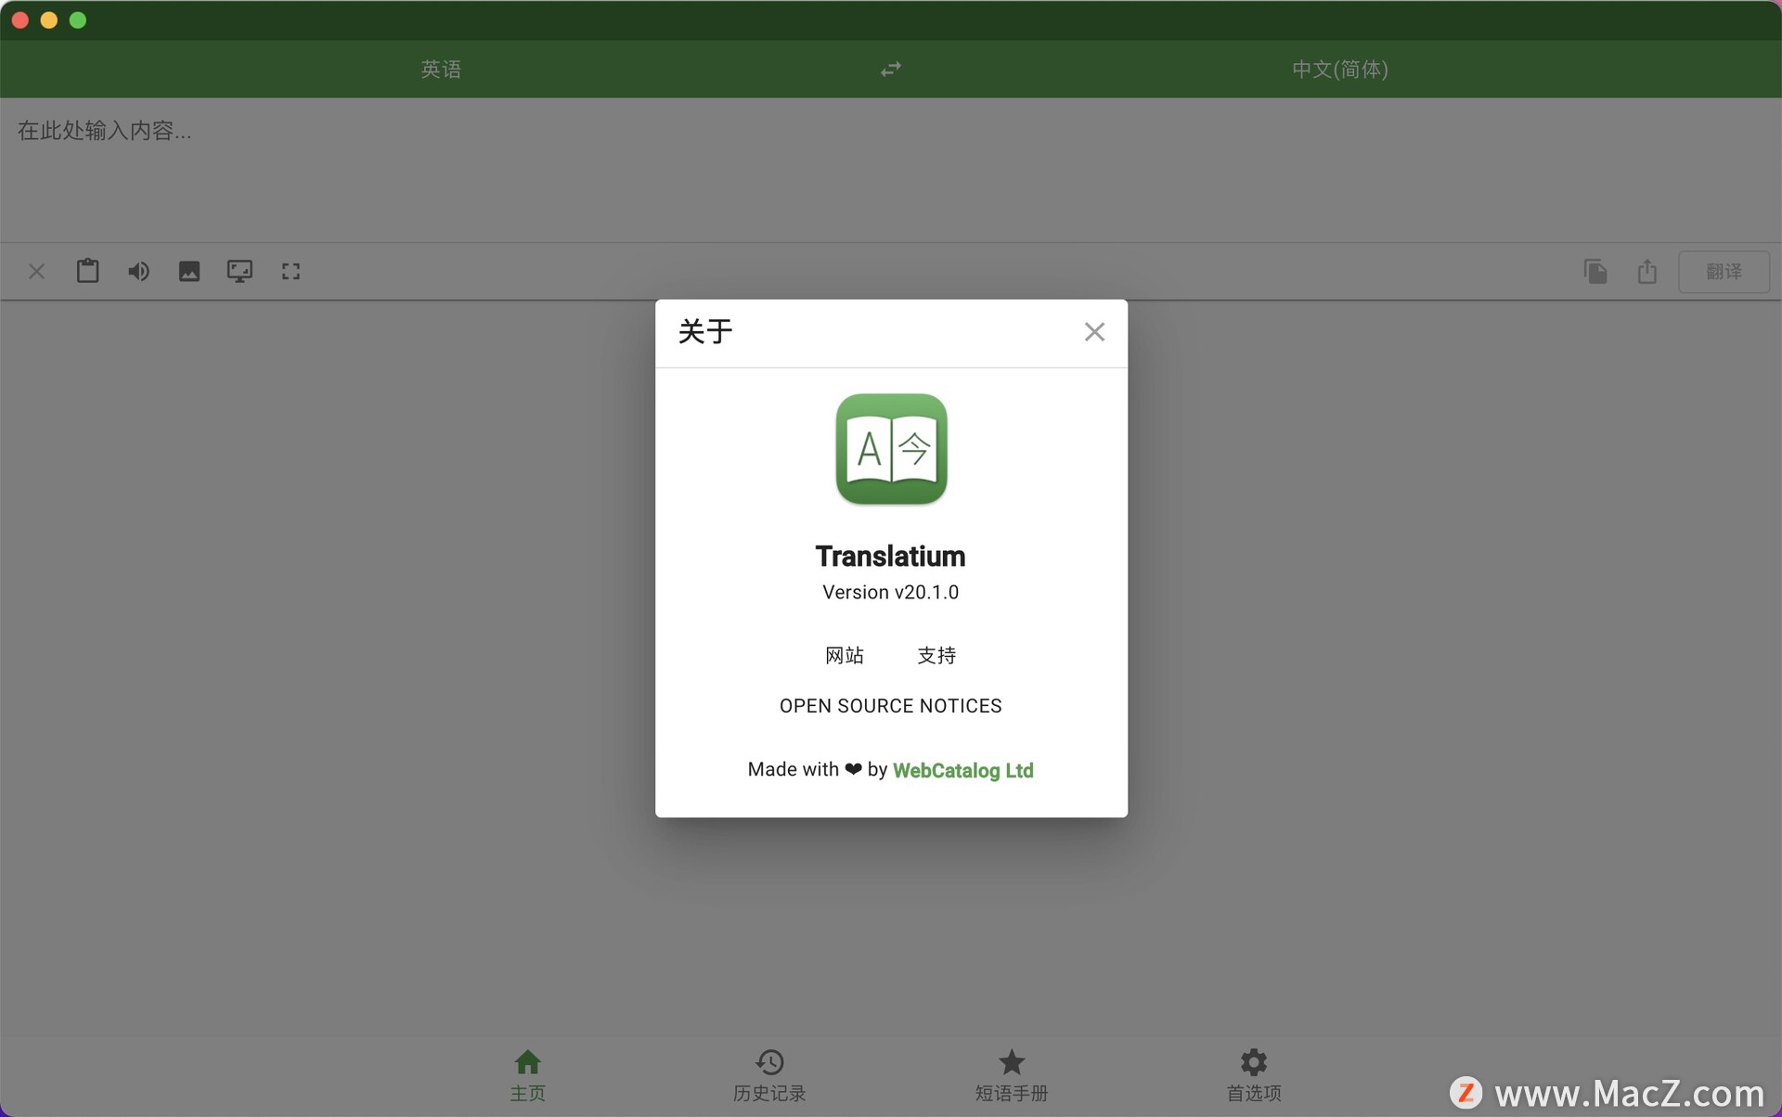The height and width of the screenshot is (1117, 1782).
Task: Click the red window close button
Action: point(20,20)
